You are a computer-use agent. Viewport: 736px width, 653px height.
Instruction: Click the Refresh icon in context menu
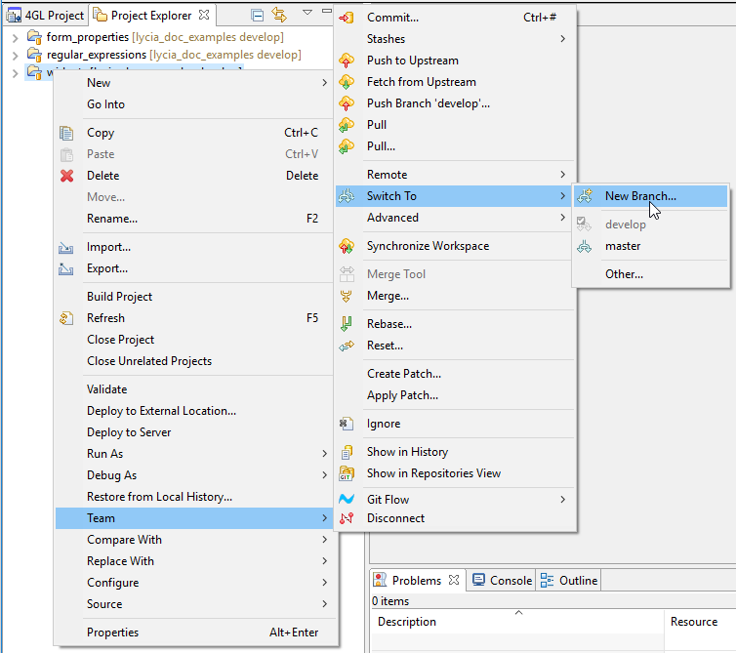click(66, 318)
